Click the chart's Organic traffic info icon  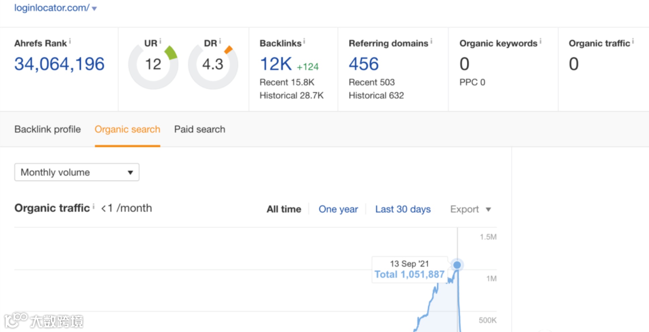point(93,206)
